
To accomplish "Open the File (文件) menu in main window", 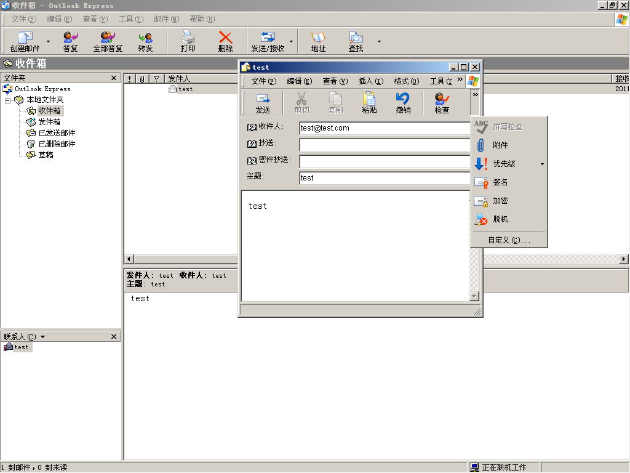I will 24,19.
